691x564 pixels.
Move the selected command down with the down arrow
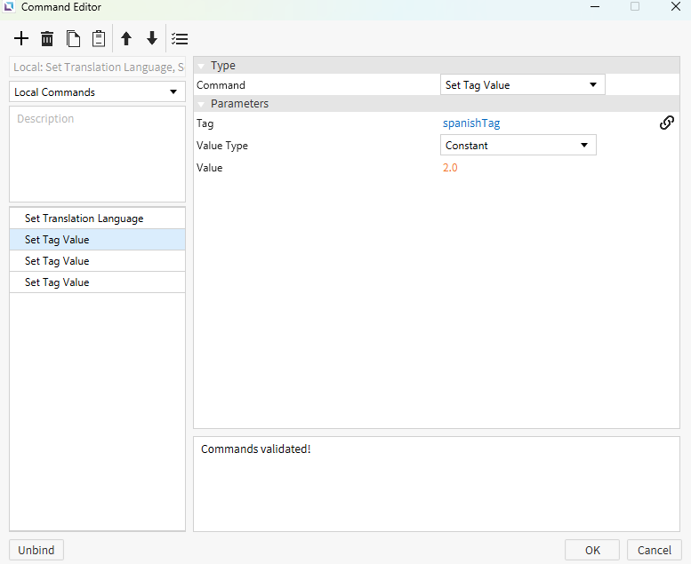pyautogui.click(x=152, y=39)
